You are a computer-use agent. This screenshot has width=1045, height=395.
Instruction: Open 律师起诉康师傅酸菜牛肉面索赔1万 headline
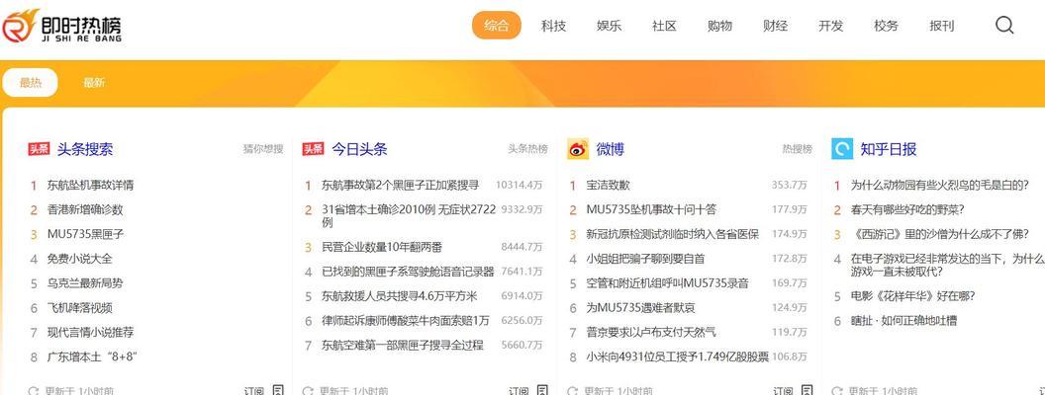tap(405, 321)
